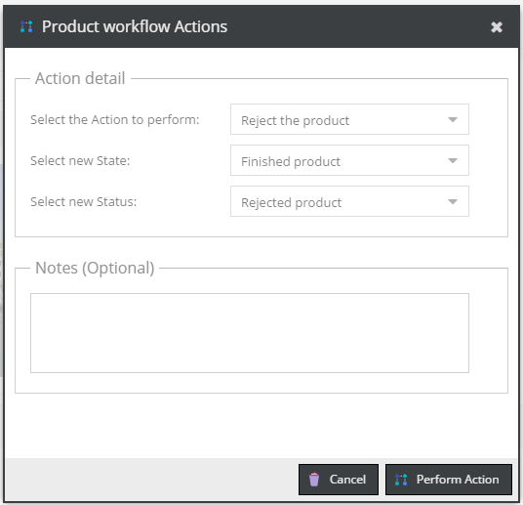This screenshot has height=505, width=523.
Task: Cancel the workflow action
Action: coord(339,480)
